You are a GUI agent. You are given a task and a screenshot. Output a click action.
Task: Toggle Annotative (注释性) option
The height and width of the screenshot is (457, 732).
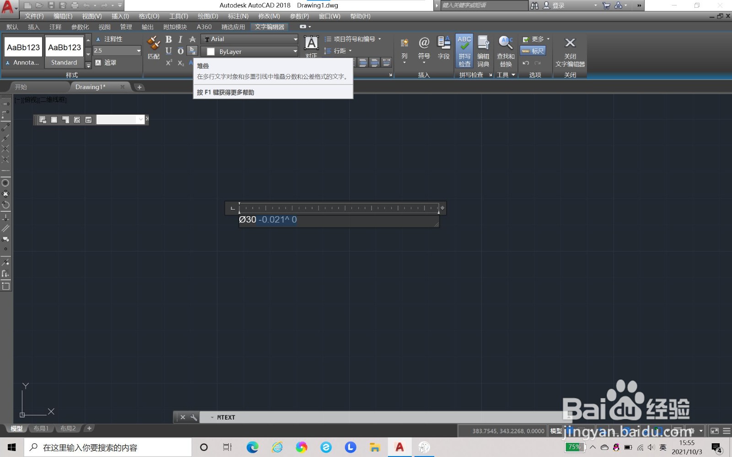pos(109,39)
